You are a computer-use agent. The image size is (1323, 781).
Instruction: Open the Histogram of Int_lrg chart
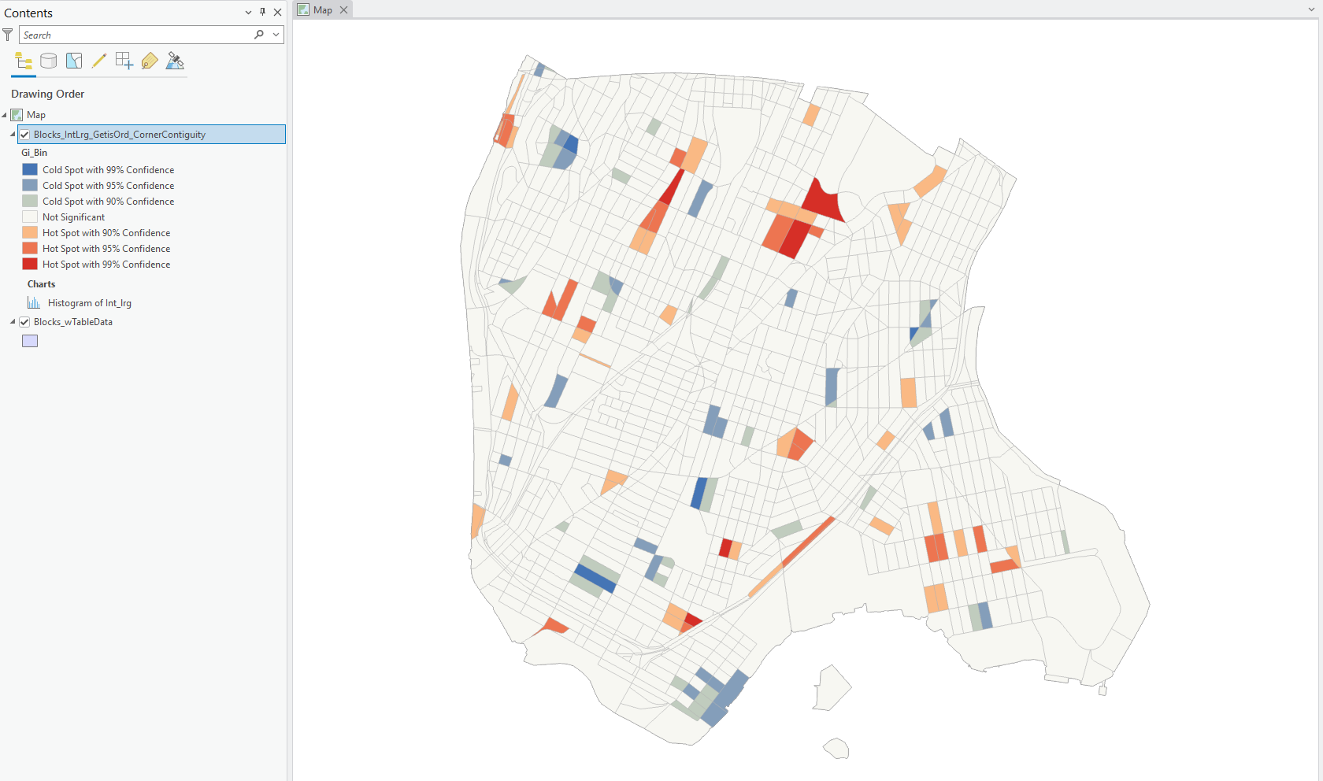90,302
